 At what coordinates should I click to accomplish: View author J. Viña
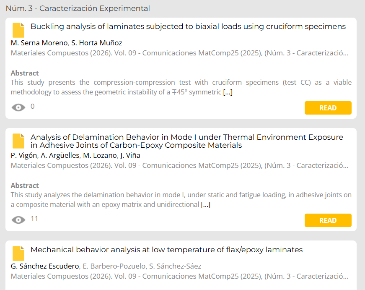point(130,155)
